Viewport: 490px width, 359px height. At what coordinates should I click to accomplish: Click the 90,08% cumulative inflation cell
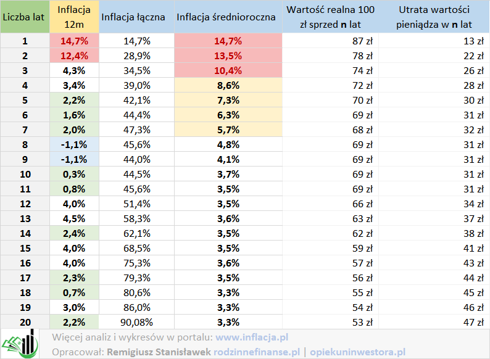point(133,322)
